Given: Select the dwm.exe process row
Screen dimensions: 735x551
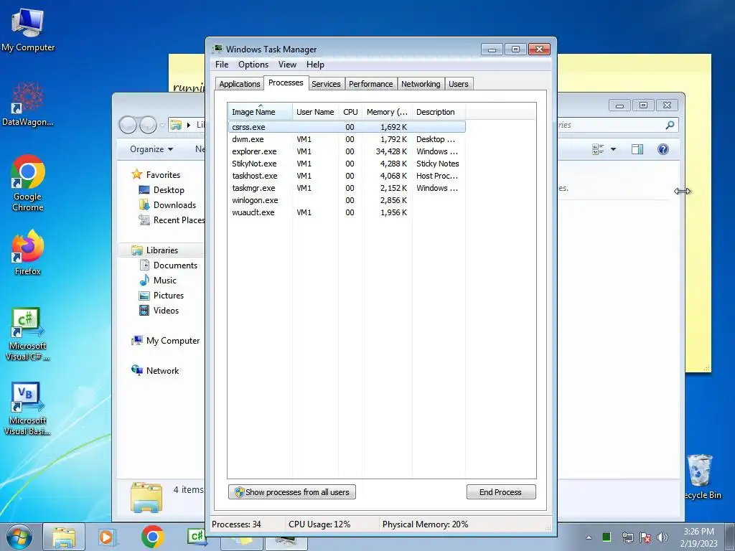Looking at the screenshot, I should point(347,139).
